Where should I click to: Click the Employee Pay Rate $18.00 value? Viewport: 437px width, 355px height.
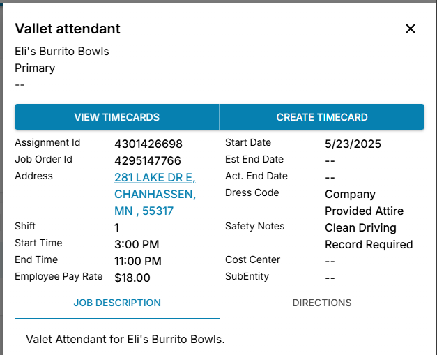click(132, 278)
